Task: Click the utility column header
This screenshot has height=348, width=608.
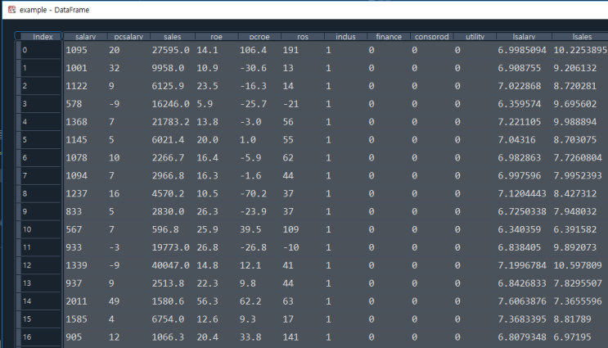Action: point(475,36)
